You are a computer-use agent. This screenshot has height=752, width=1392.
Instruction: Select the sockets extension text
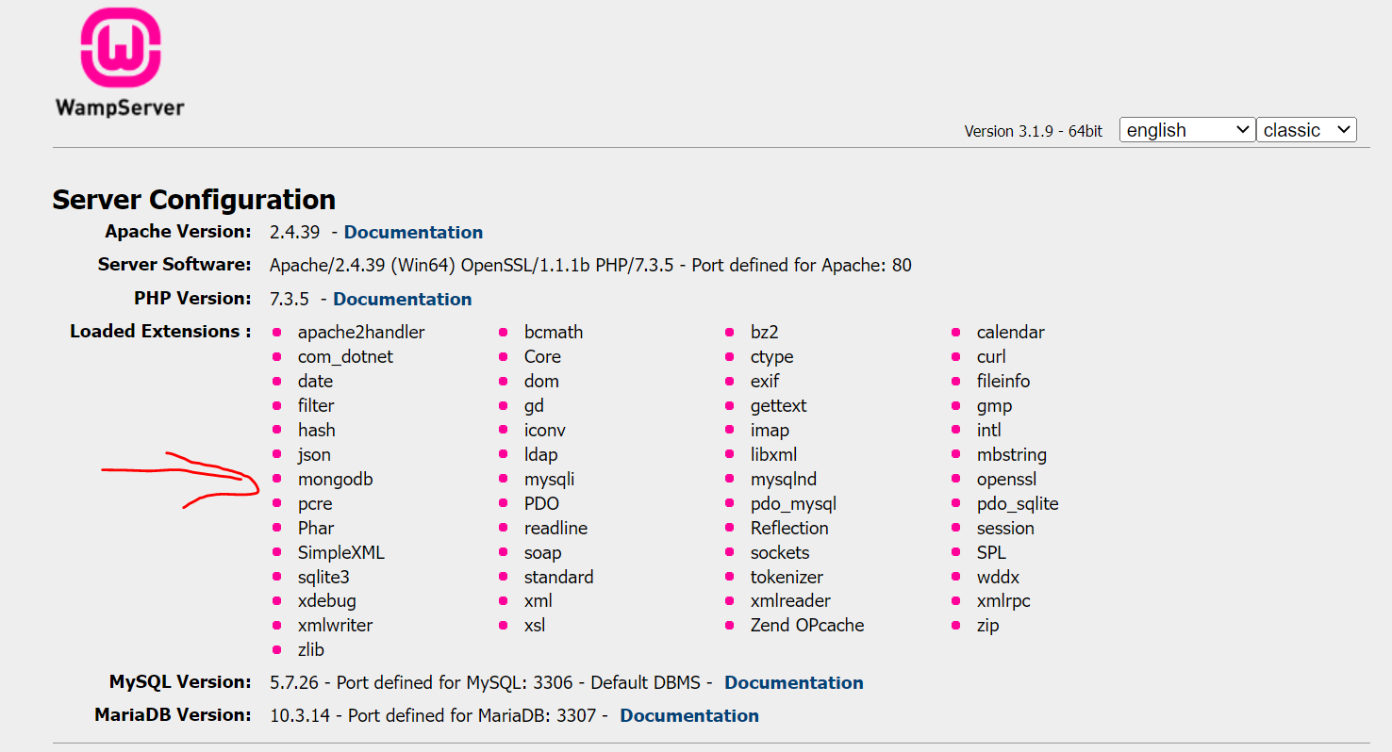point(780,552)
